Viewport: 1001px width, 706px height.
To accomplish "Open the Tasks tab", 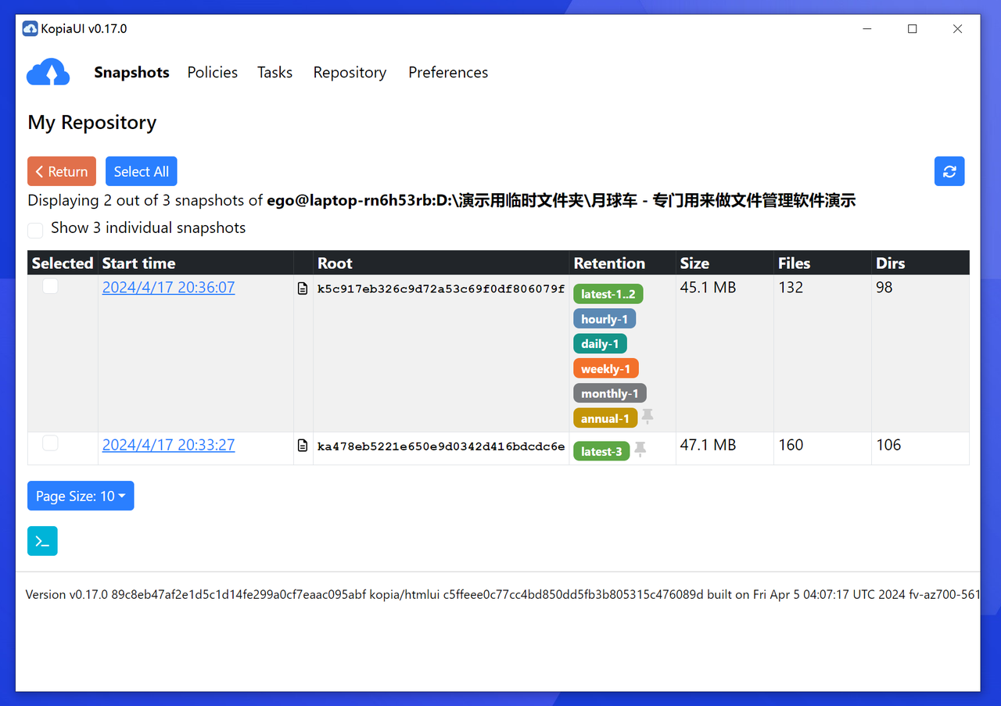I will tap(274, 72).
